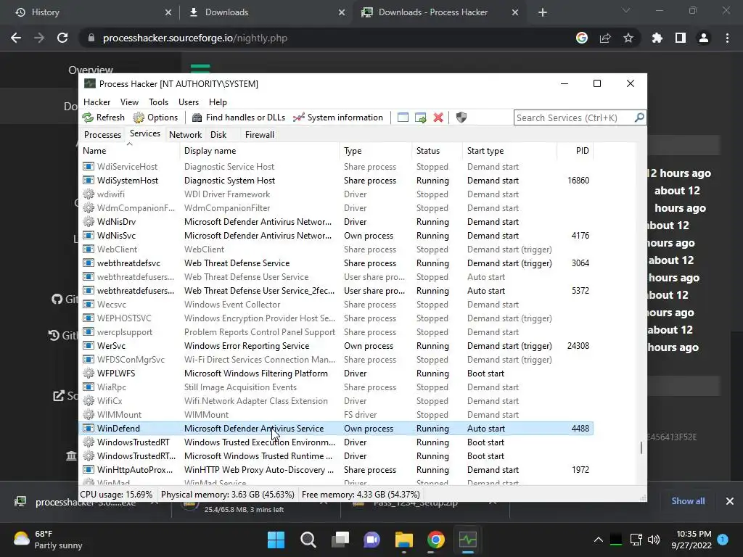Open the Chrome profile icon

(x=704, y=38)
